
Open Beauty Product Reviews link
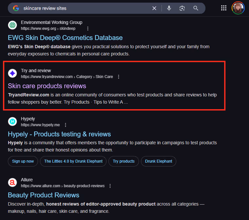pyautogui.click(x=44, y=195)
